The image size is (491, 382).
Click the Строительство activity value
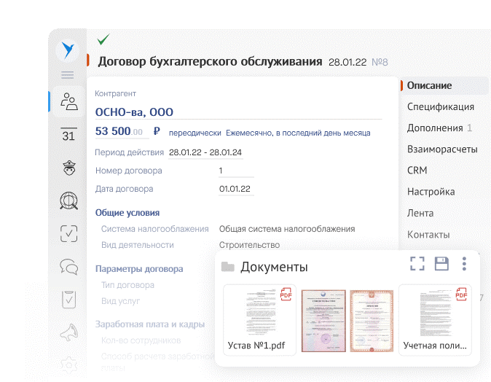(x=250, y=245)
